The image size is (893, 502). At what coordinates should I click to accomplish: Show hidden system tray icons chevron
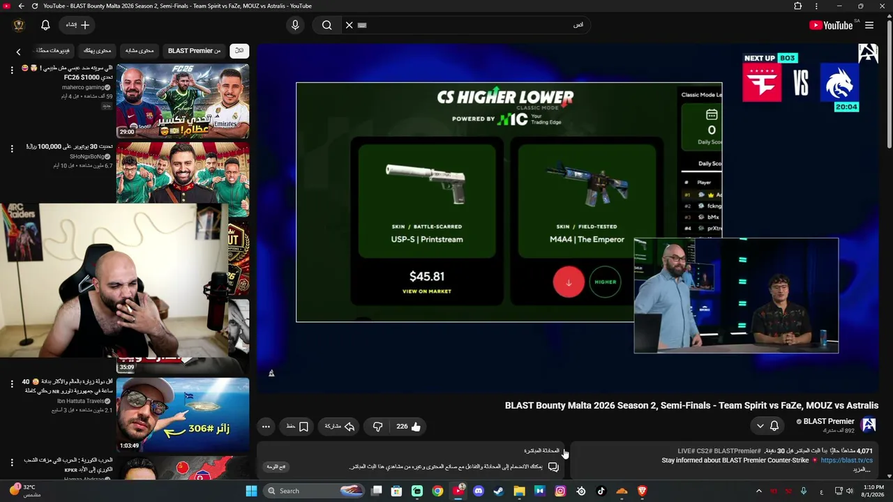click(759, 491)
